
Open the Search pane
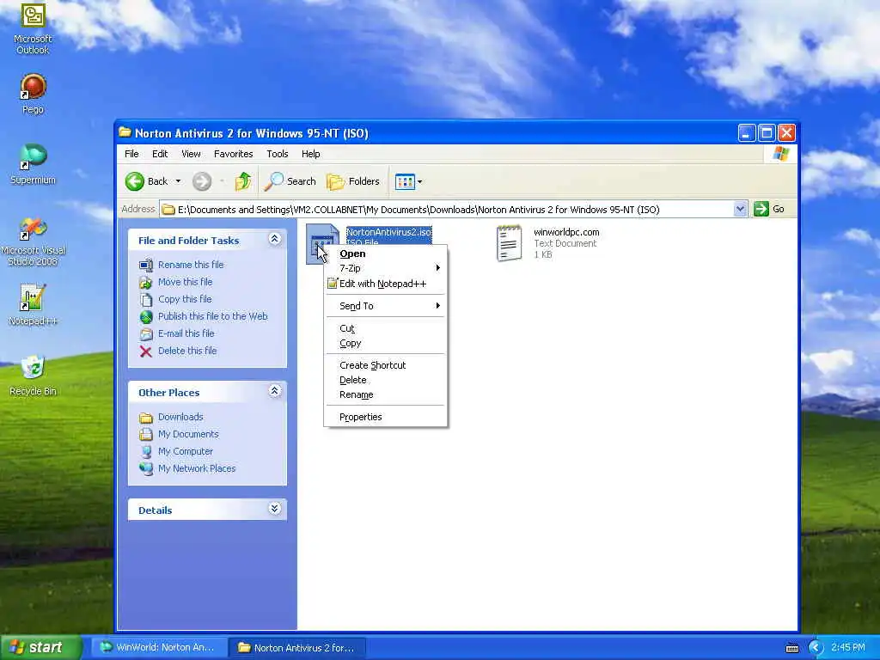290,181
